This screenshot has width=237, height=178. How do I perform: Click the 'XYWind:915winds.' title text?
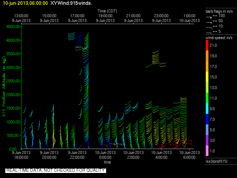click(x=71, y=3)
